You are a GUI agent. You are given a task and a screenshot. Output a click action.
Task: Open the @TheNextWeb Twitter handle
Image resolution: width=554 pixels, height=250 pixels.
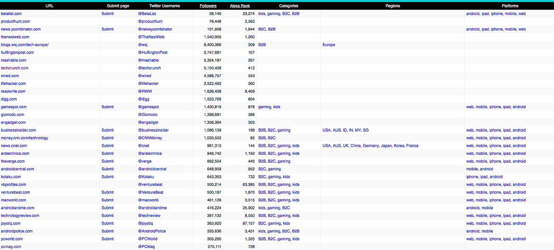coord(151,37)
